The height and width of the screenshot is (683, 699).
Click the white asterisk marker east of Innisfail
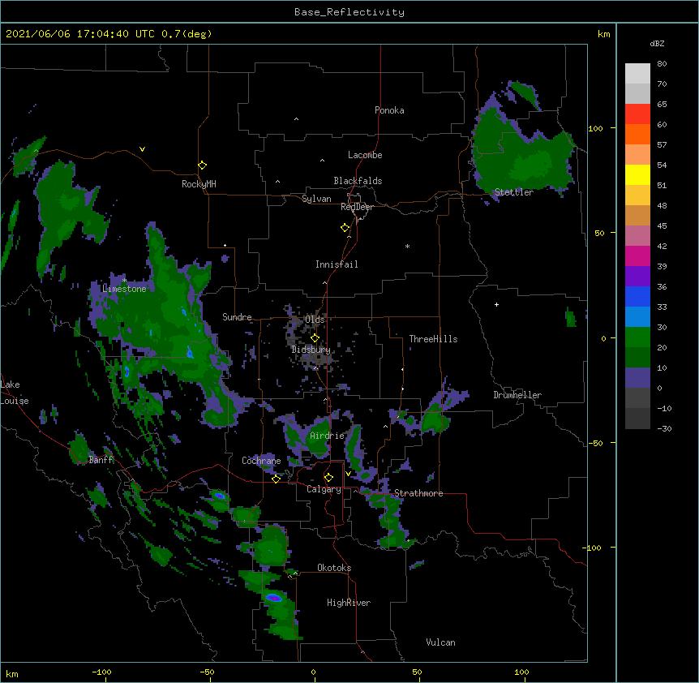point(407,246)
